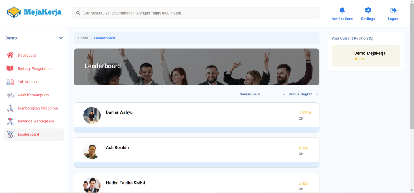Click the Home breadcrumb link
This screenshot has height=193, width=414.
[x=83, y=38]
